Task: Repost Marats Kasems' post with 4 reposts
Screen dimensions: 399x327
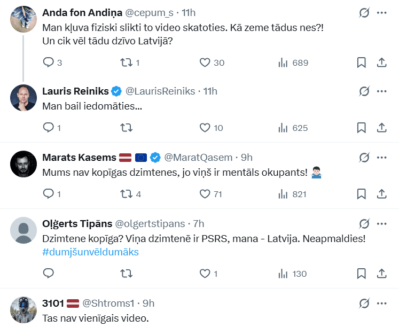Action: coord(126,194)
